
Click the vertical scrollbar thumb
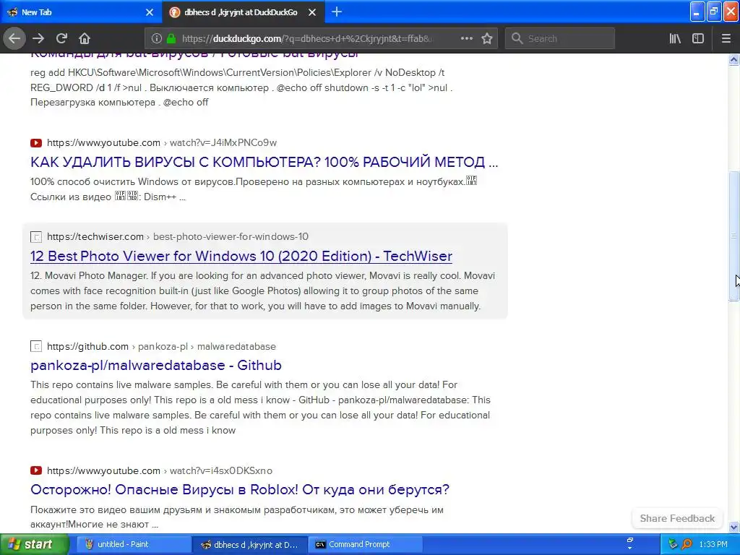coord(734,235)
